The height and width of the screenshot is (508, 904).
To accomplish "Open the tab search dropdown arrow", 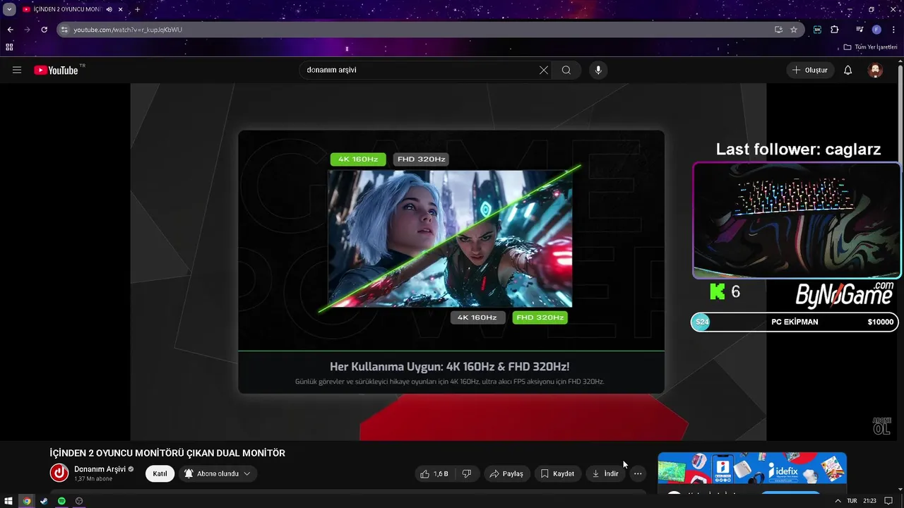I will [9, 9].
